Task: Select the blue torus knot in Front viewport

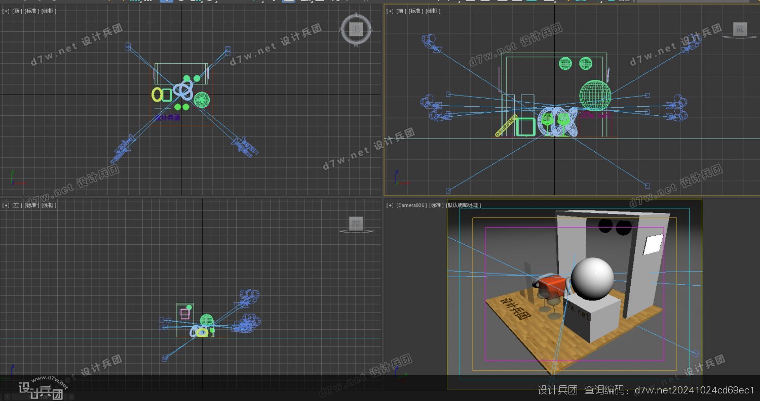Action: click(557, 122)
